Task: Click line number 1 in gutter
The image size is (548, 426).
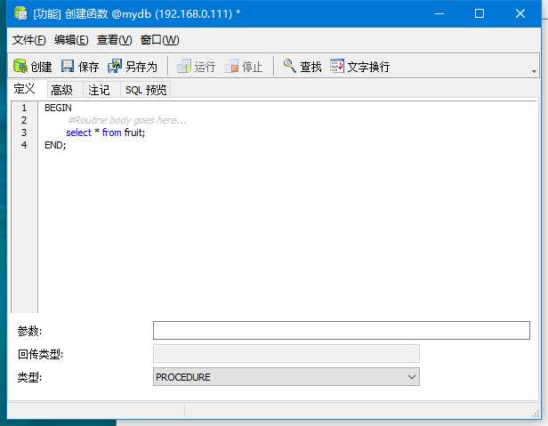Action: tap(24, 108)
